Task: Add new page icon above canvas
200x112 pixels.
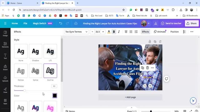Action: click(x=160, y=41)
